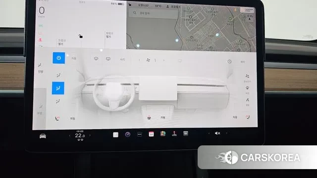Viewport: 317px width, 178px height.
Task: Tap the 22.0 temperature setting
Action: pyautogui.click(x=80, y=135)
